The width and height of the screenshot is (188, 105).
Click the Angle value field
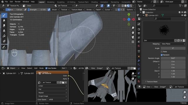(x=173, y=48)
